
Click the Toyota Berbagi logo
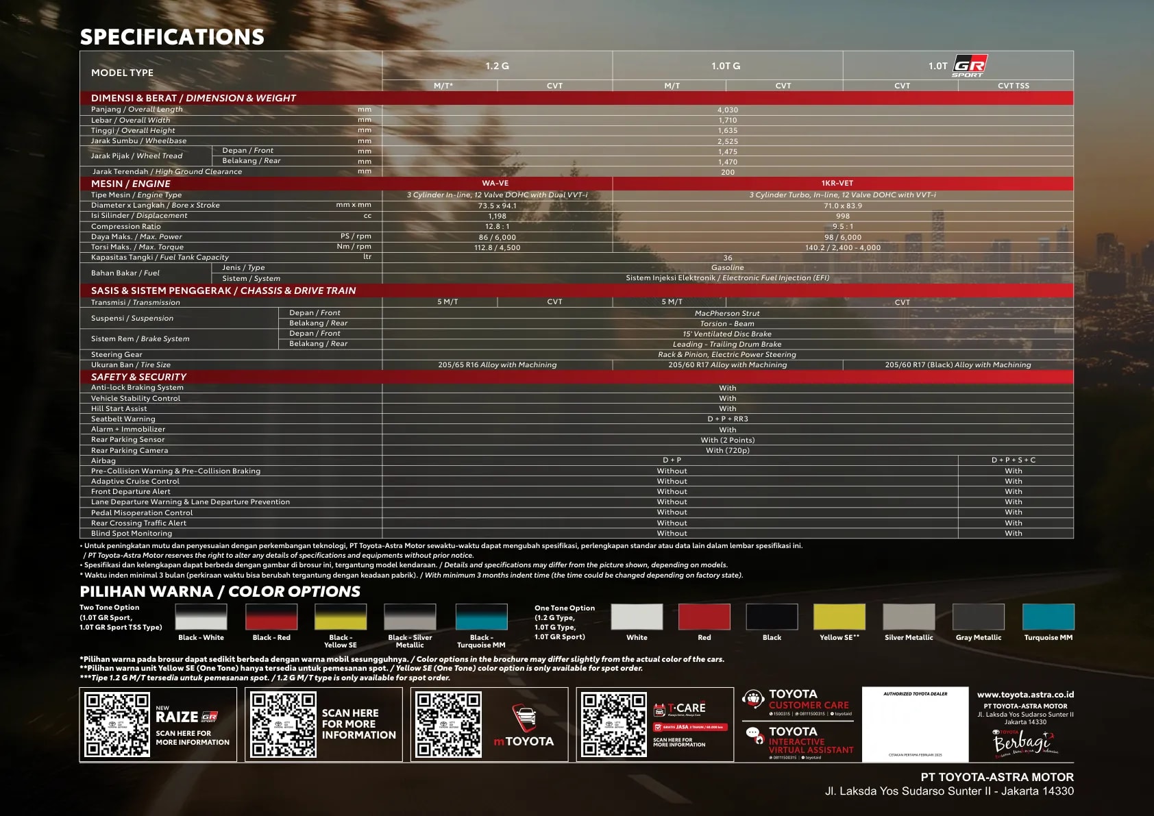[1026, 744]
